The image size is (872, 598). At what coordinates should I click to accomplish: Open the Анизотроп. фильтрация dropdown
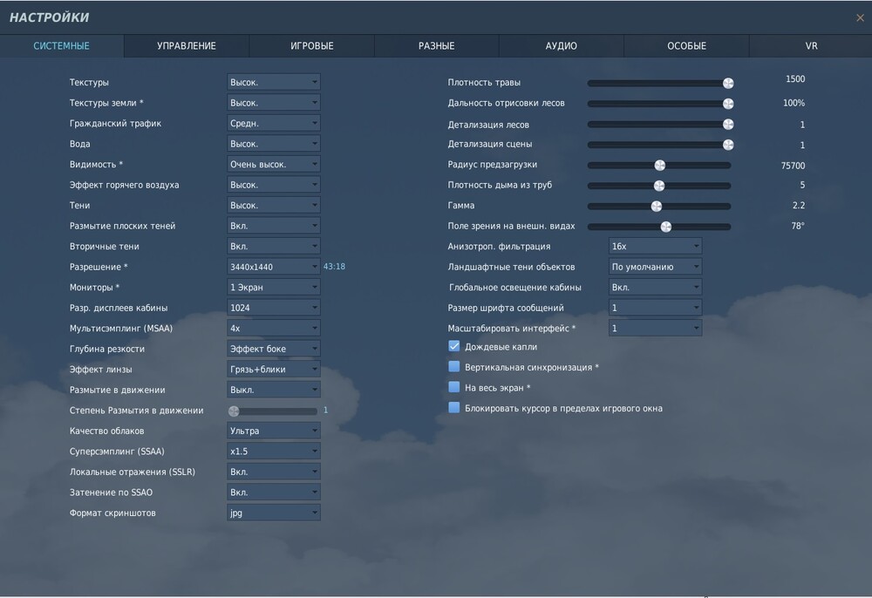[655, 246]
